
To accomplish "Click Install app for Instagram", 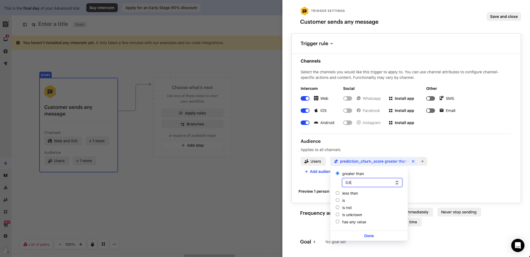I will pos(401,123).
